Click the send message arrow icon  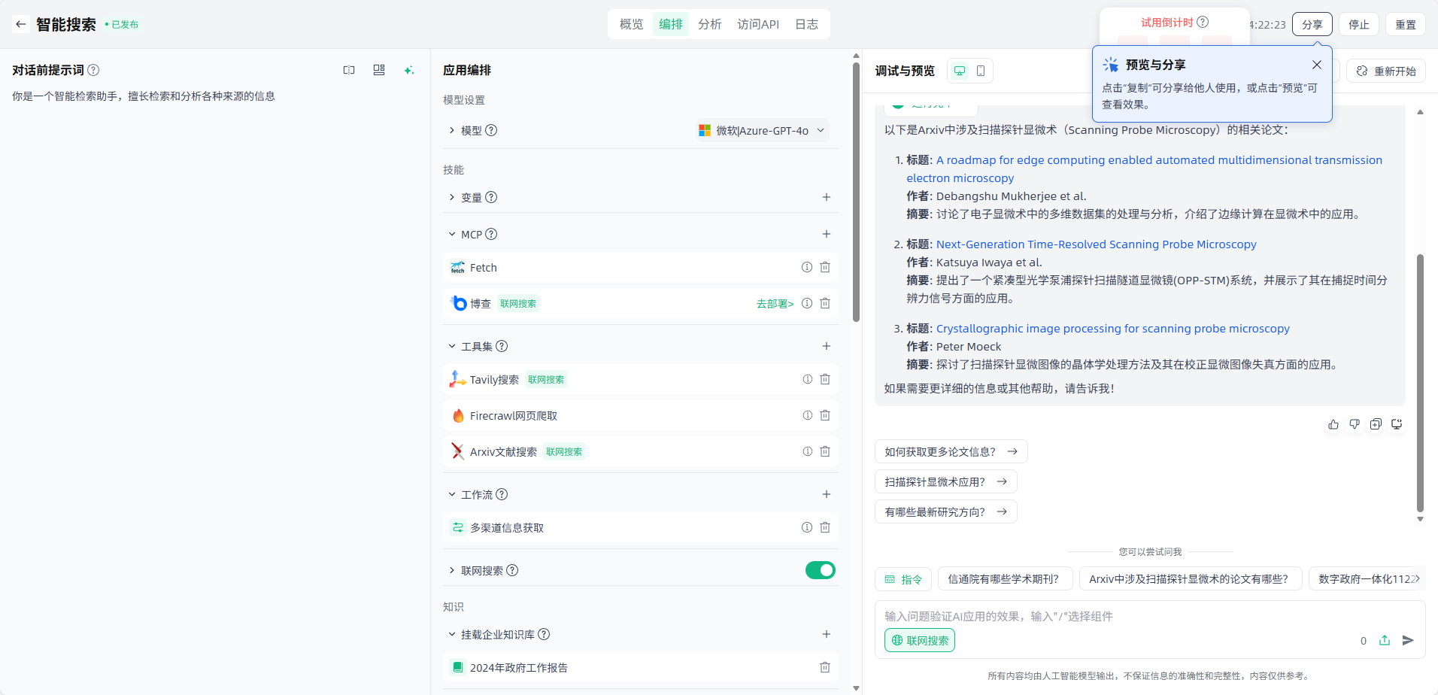[x=1408, y=640]
